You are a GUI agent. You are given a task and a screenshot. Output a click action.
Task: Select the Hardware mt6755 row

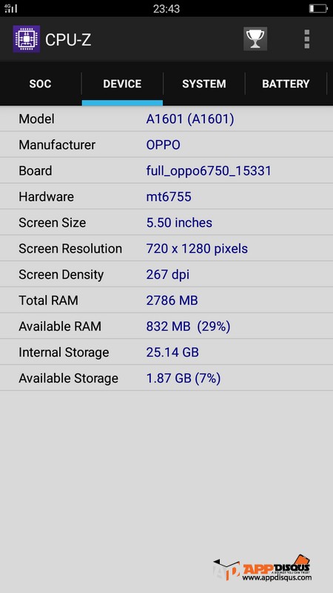pyautogui.click(x=166, y=196)
